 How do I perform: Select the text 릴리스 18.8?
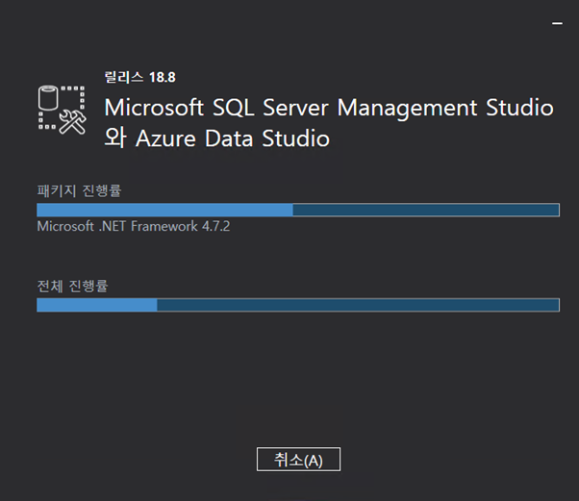click(x=140, y=77)
